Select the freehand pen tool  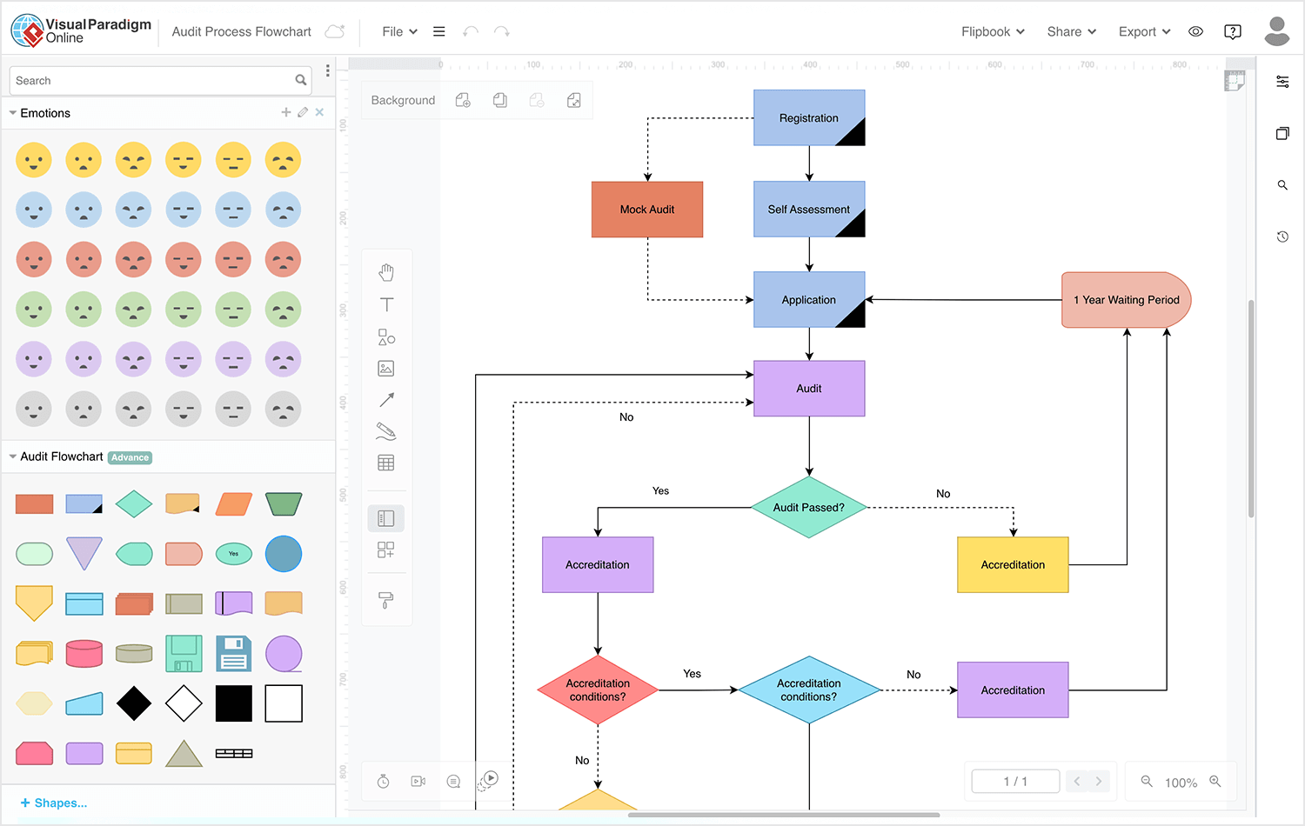pos(386,431)
